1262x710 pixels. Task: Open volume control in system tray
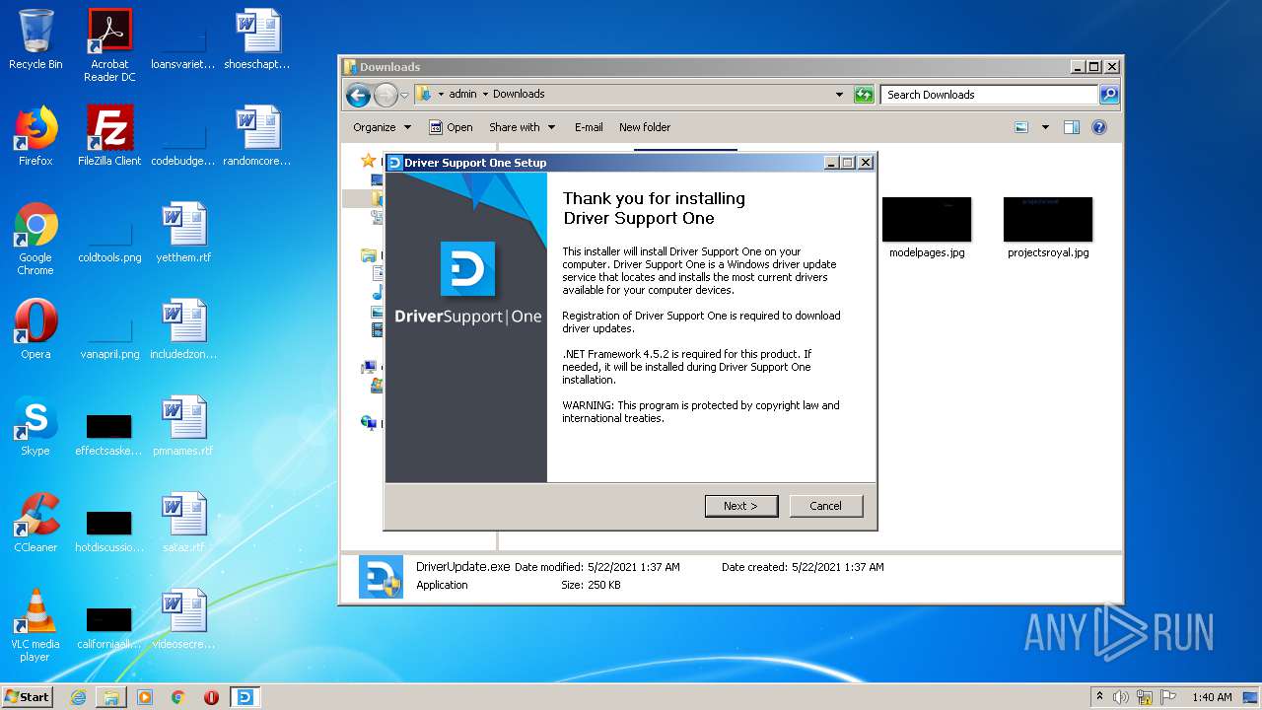click(1121, 697)
